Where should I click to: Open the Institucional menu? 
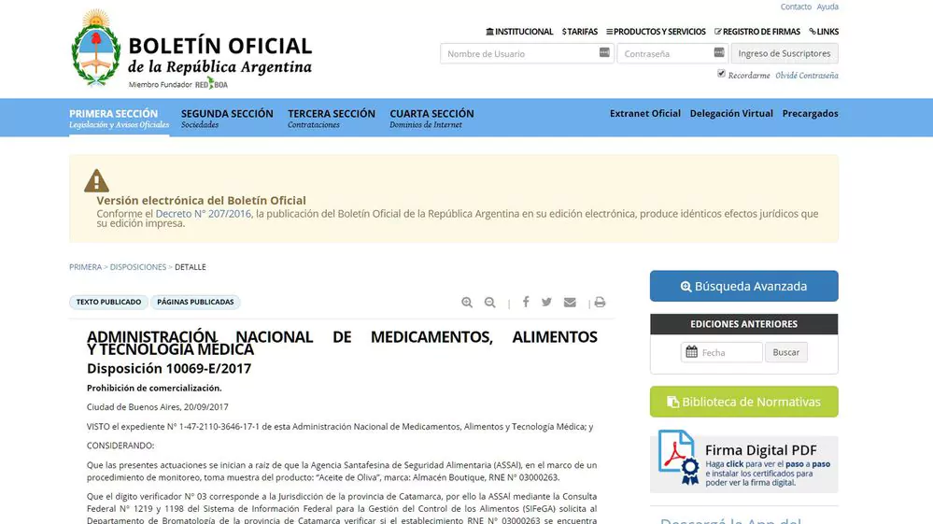point(519,32)
